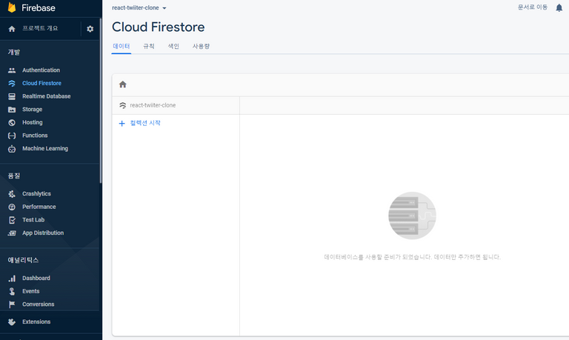Viewport: 569px width, 340px height.
Task: Click the Extensions puzzle icon
Action: [12, 322]
